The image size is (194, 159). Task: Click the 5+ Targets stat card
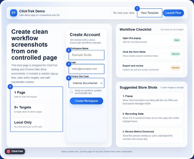28,109
